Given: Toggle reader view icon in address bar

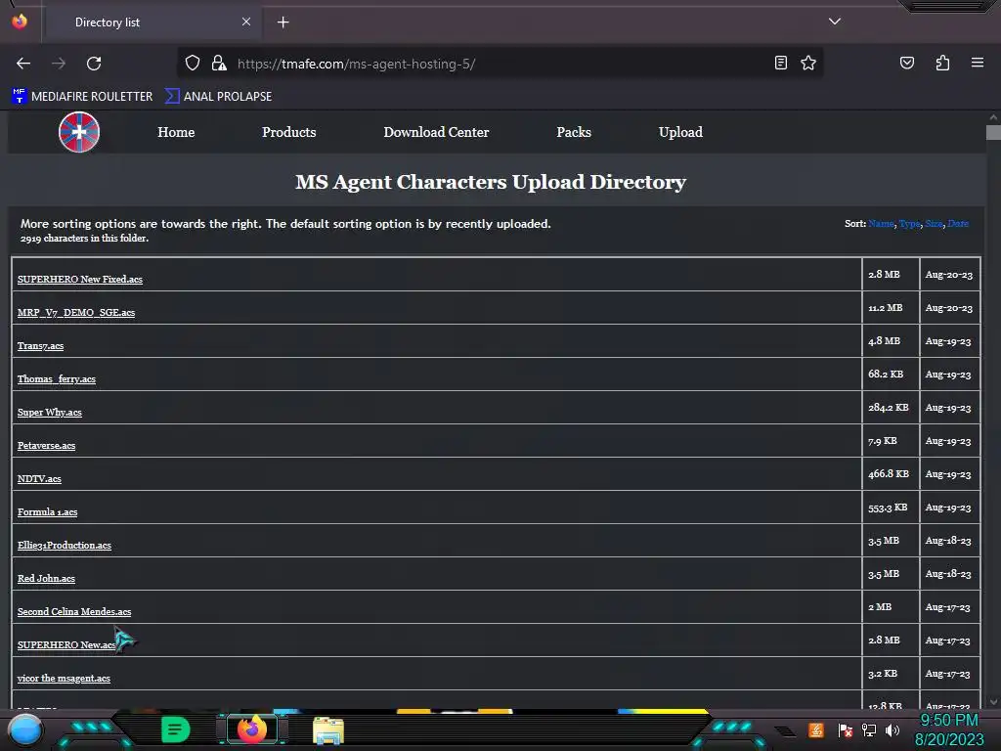Looking at the screenshot, I should point(781,63).
